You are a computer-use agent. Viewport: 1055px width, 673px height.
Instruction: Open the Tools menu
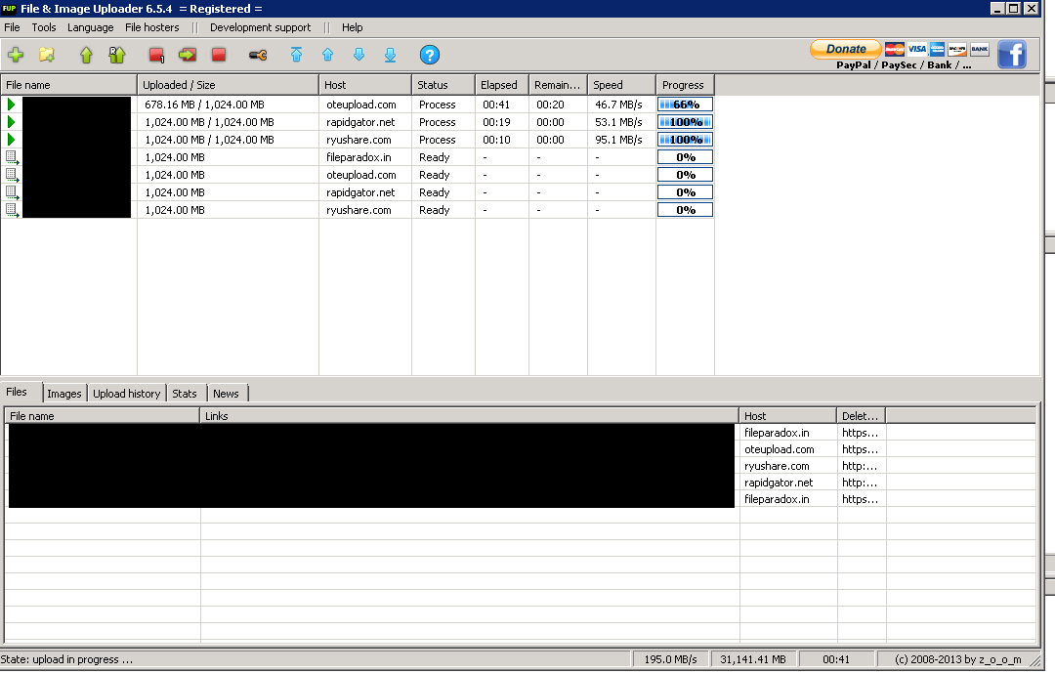(x=44, y=27)
